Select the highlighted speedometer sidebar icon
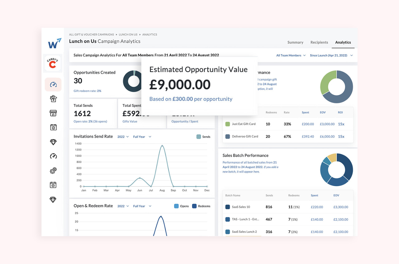The width and height of the screenshot is (399, 264). tap(53, 84)
